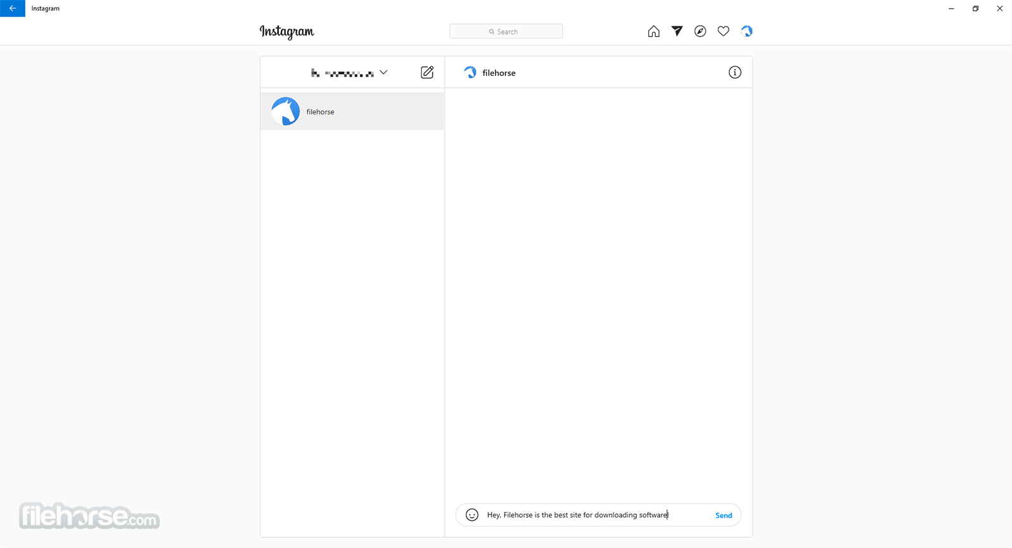Send the typed message
The width and height of the screenshot is (1012, 548).
(x=724, y=515)
